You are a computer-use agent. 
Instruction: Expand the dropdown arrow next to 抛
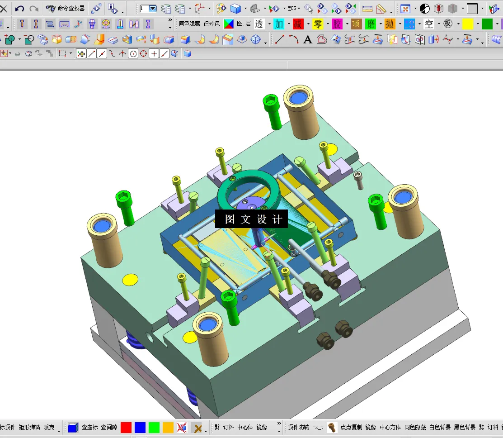coord(400,24)
